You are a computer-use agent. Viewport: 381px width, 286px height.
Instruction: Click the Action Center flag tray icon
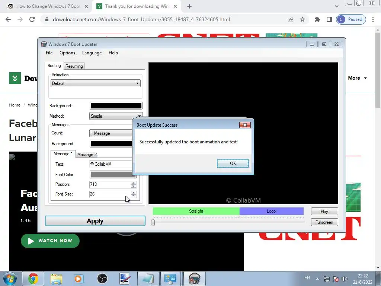(x=336, y=279)
